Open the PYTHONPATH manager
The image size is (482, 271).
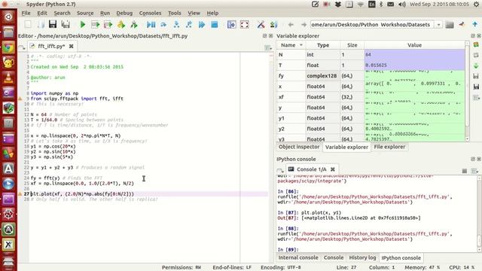pos(273,25)
